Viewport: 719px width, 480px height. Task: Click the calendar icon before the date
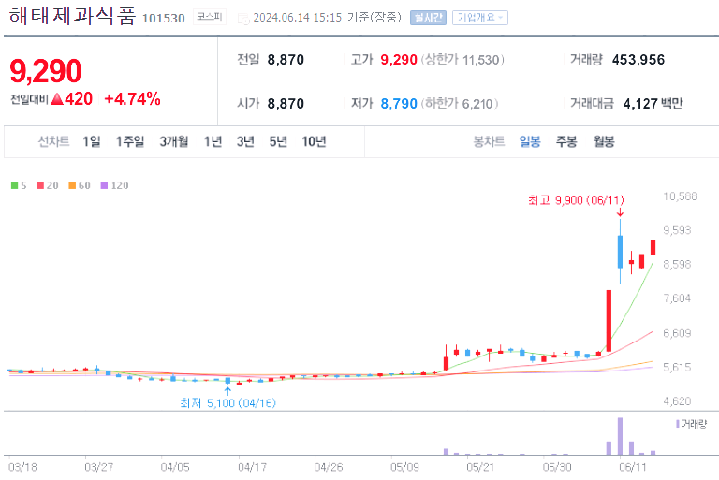(243, 19)
